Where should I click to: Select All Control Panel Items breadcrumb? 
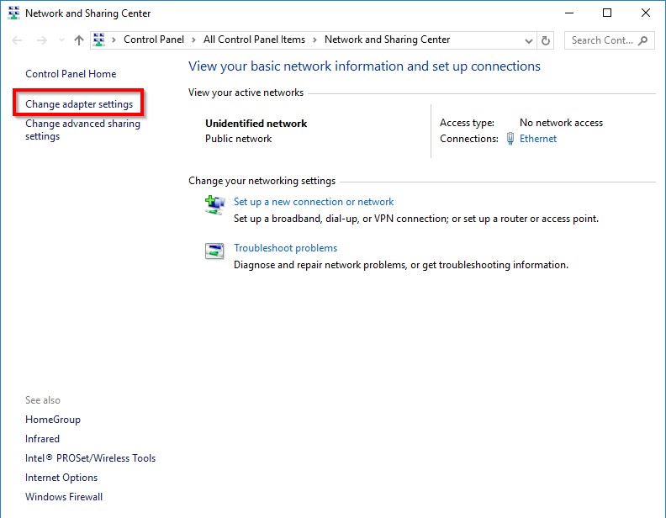pos(254,40)
